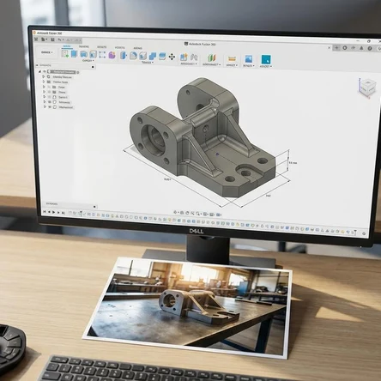The height and width of the screenshot is (381, 381).
Task: Click the timeline end marker at far right
Action: tap(355, 233)
